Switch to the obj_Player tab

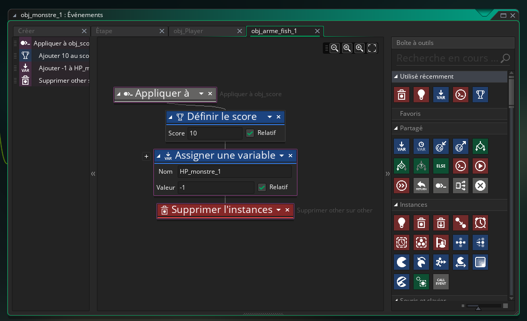(x=188, y=31)
